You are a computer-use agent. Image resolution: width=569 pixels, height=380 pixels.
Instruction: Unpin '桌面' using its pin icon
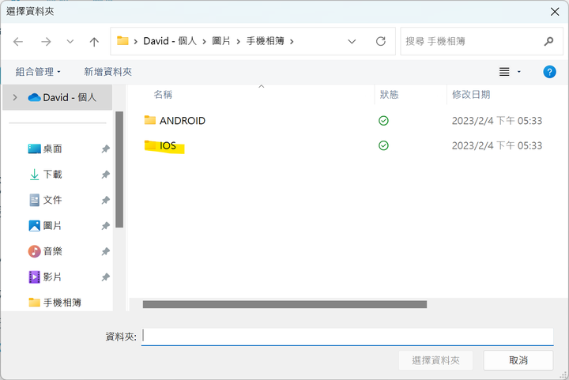(106, 149)
